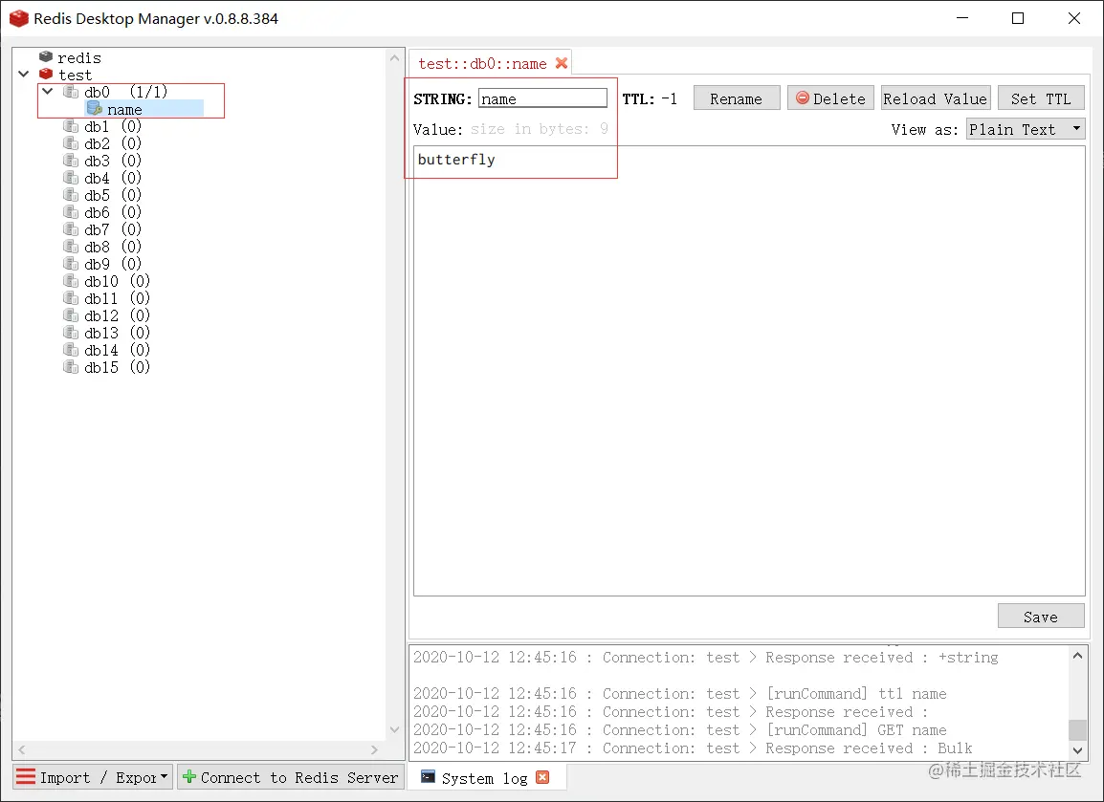
Task: Click the system log scroll up arrow
Action: (x=1077, y=656)
